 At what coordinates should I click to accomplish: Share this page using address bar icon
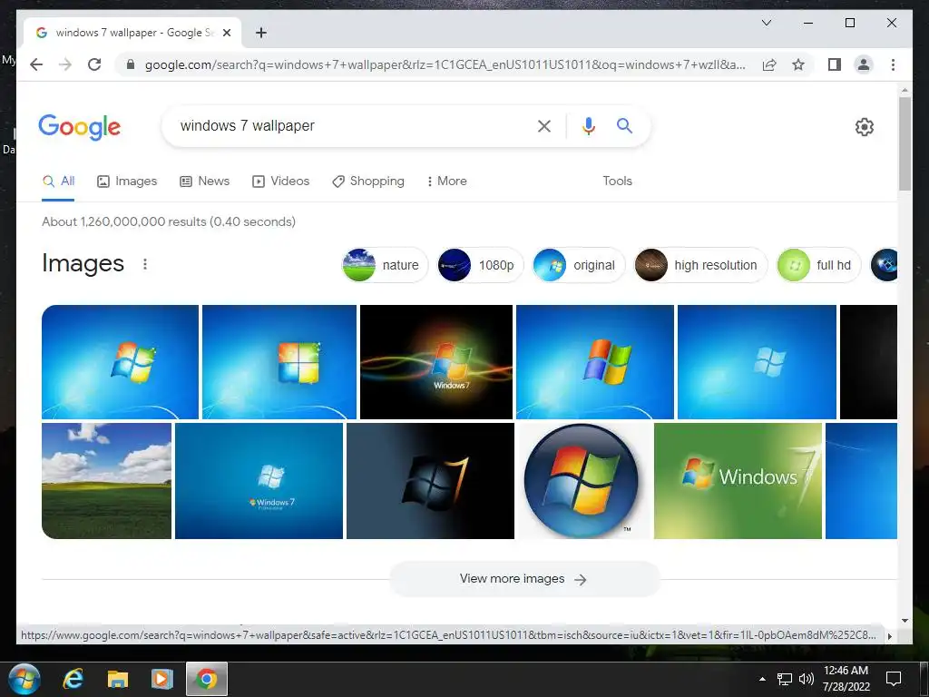pyautogui.click(x=769, y=64)
